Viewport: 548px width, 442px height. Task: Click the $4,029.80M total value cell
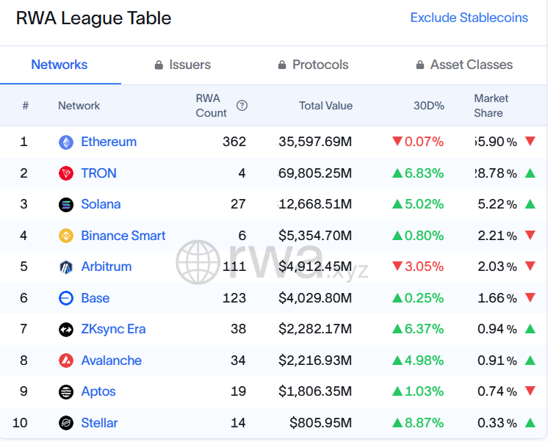(x=315, y=298)
